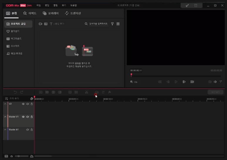Open the clip speed gauge tool
227x160 pixels.
97,92
